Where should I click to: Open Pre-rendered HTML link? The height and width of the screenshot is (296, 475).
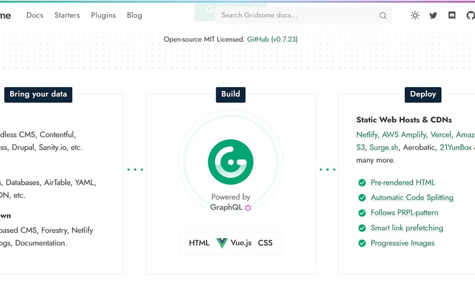[403, 182]
